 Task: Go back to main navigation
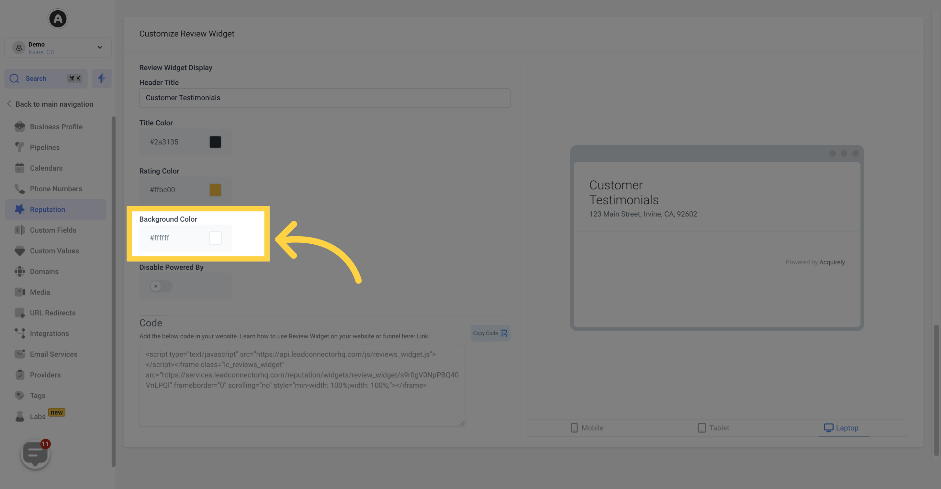(x=50, y=104)
